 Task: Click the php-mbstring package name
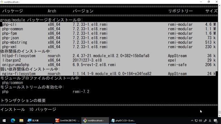pos(15,42)
